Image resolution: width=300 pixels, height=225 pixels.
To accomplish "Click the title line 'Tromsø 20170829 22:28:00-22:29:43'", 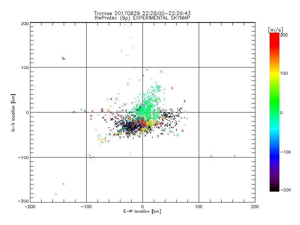I will click(x=142, y=13).
